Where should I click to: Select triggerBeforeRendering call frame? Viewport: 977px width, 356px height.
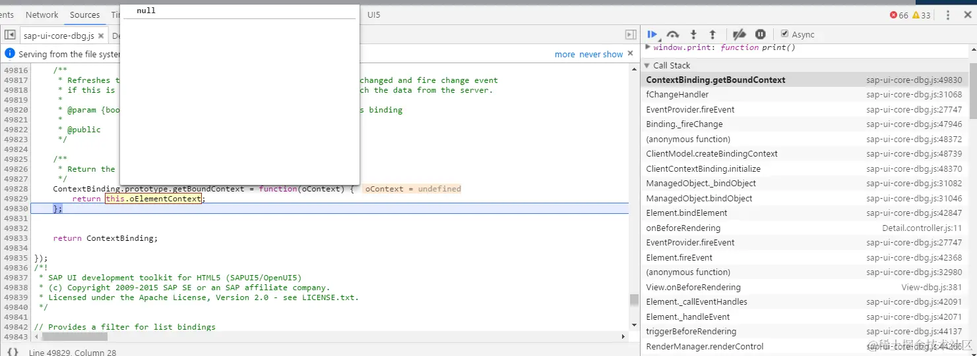804,332
